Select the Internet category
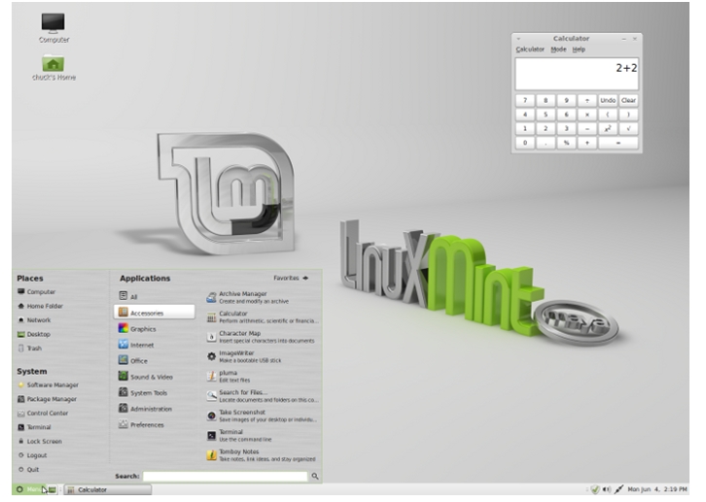Viewport: 706px width, 502px height. (155, 345)
